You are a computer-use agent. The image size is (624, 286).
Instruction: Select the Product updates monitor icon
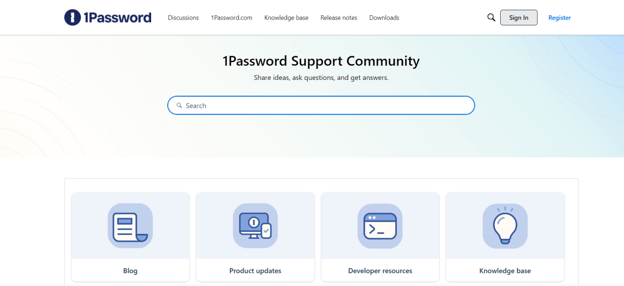pyautogui.click(x=255, y=226)
